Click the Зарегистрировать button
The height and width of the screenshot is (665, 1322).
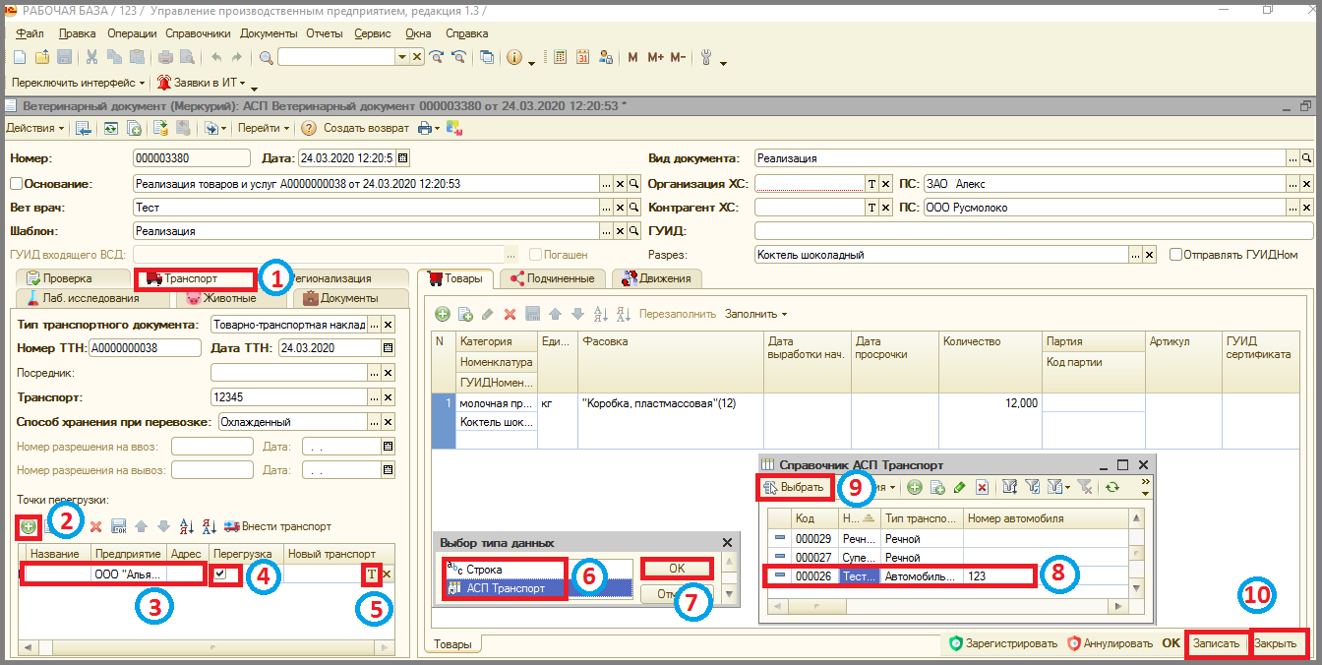(x=1004, y=643)
